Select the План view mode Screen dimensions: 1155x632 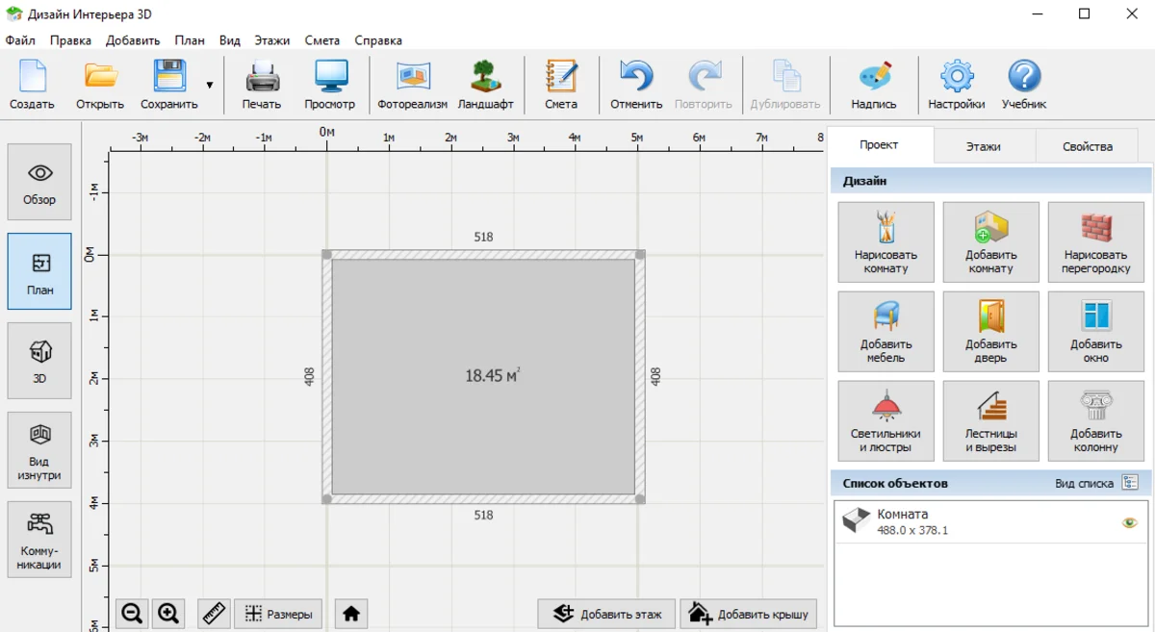pyautogui.click(x=39, y=271)
